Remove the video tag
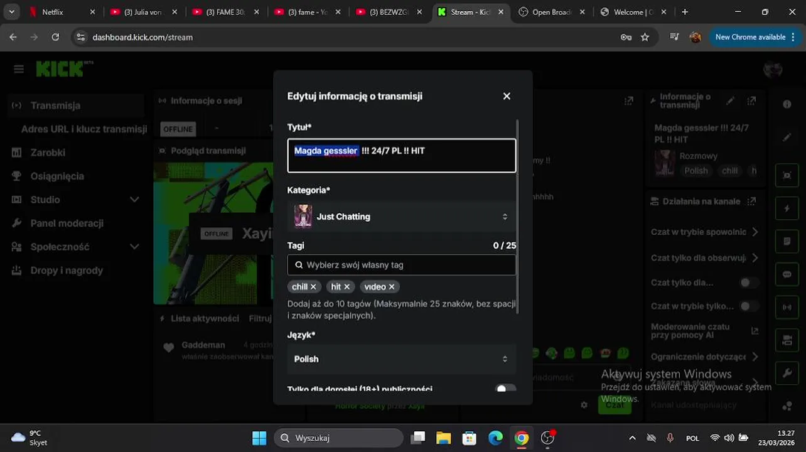806x452 pixels. pyautogui.click(x=392, y=287)
